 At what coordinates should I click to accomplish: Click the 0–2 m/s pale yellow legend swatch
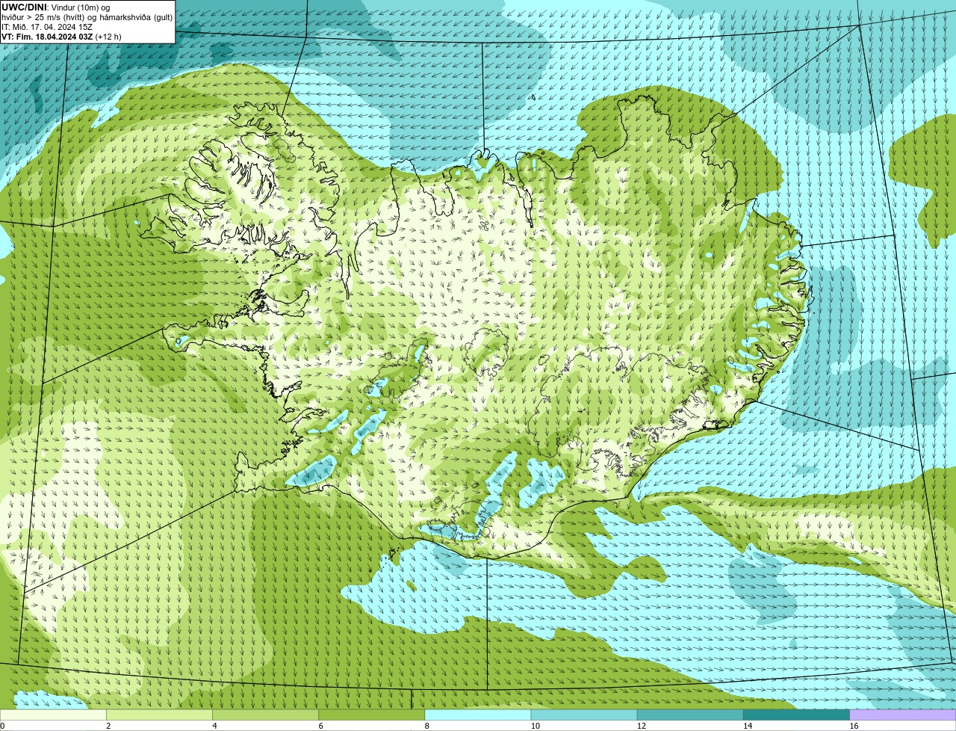click(53, 715)
